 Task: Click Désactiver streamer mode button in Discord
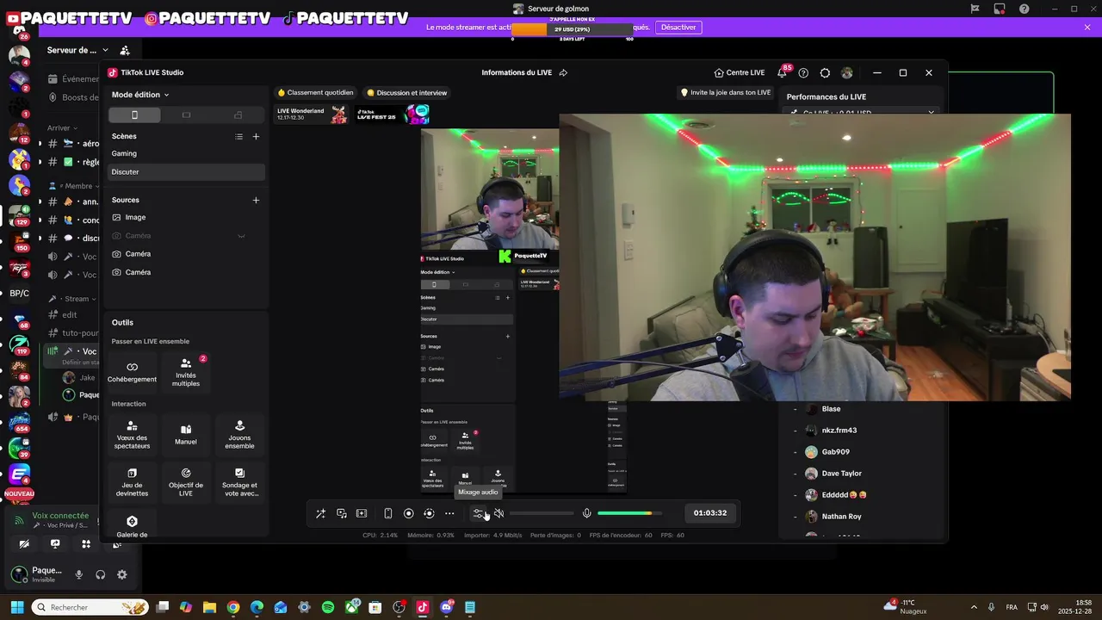click(678, 28)
